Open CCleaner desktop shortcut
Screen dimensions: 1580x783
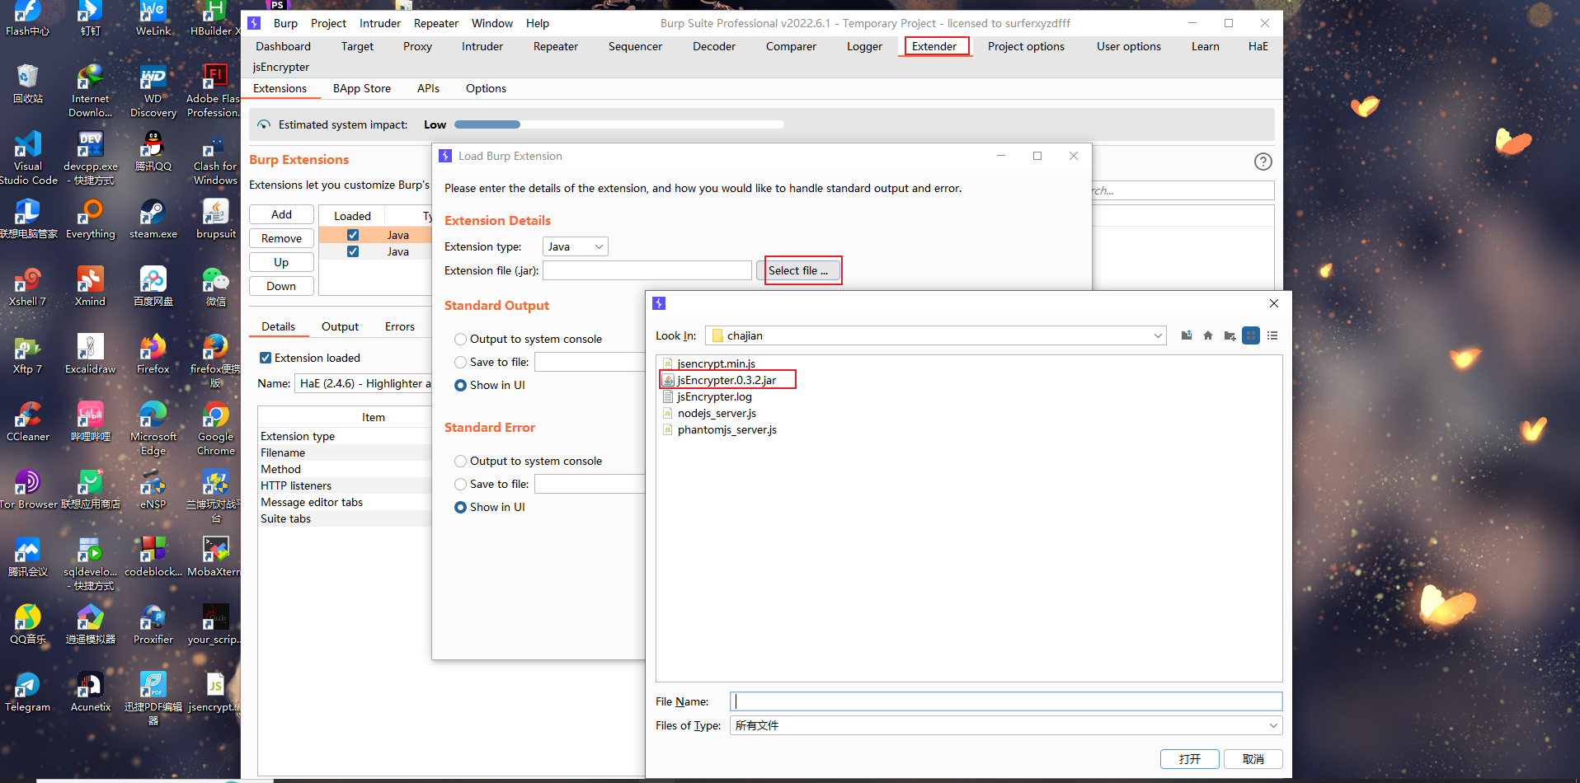tap(28, 422)
